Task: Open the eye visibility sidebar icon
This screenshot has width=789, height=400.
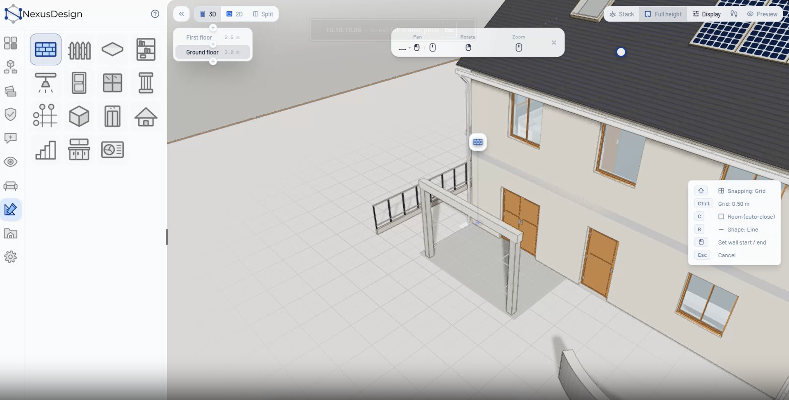Action: click(10, 162)
